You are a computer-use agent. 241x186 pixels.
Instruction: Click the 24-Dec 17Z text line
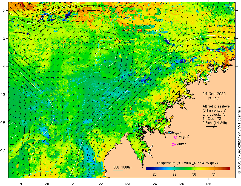(x=212, y=119)
